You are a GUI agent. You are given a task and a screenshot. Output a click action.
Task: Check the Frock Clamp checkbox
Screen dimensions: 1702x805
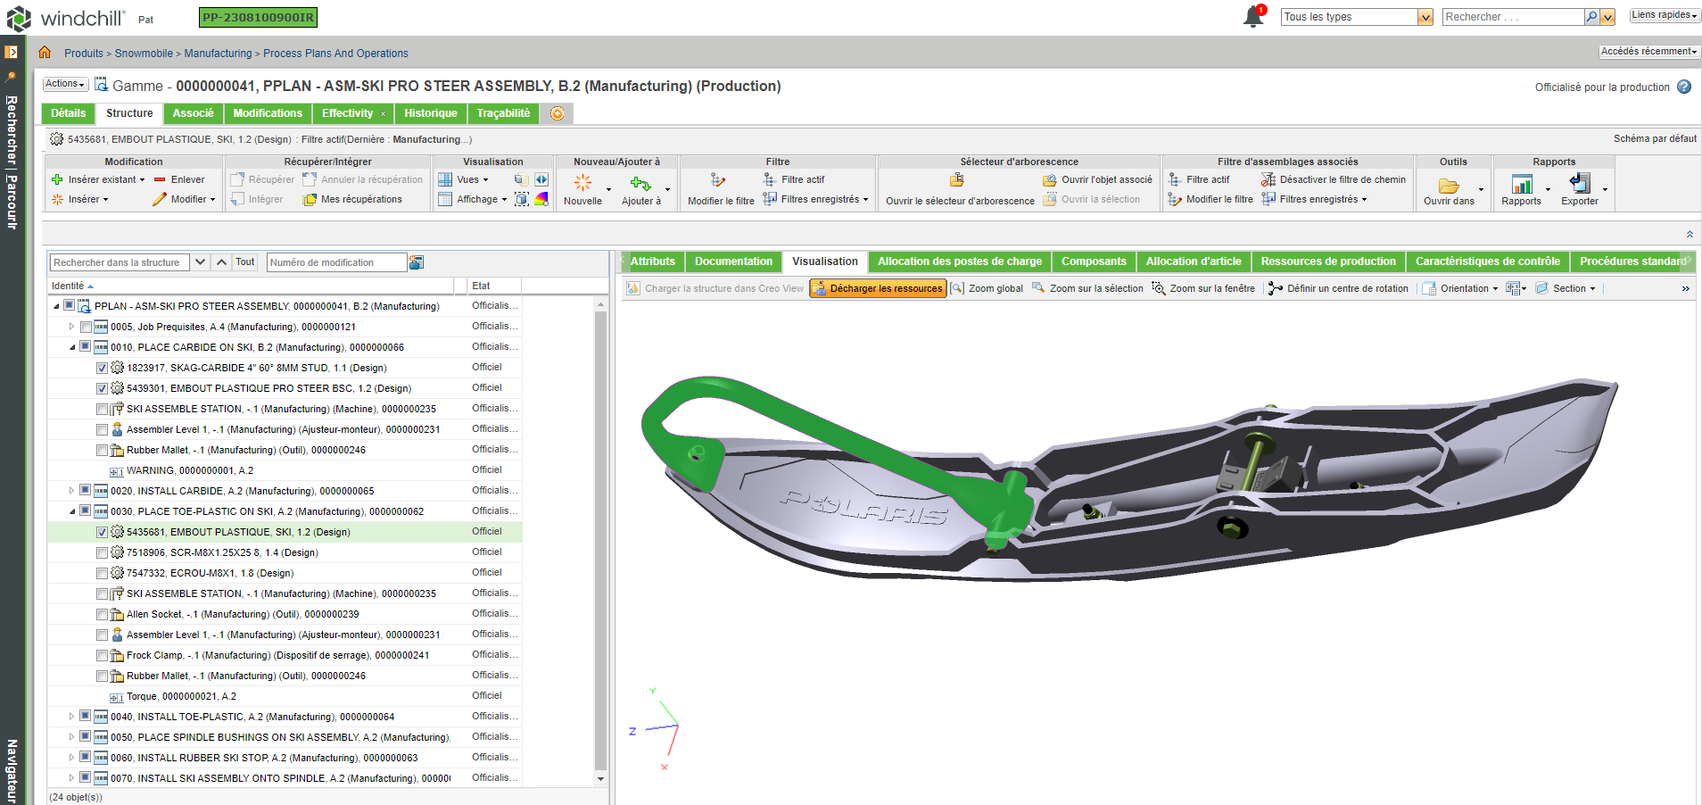(102, 654)
